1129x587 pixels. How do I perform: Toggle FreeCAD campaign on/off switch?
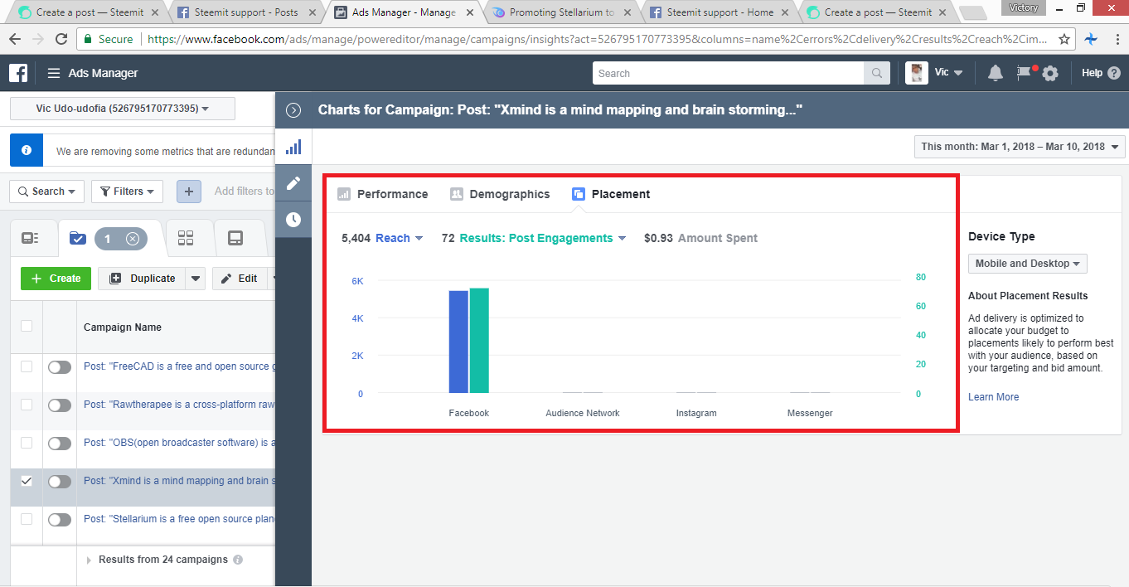[x=60, y=367]
